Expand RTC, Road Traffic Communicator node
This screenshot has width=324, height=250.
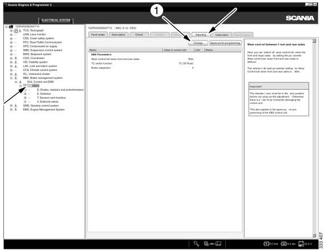coord(11,42)
